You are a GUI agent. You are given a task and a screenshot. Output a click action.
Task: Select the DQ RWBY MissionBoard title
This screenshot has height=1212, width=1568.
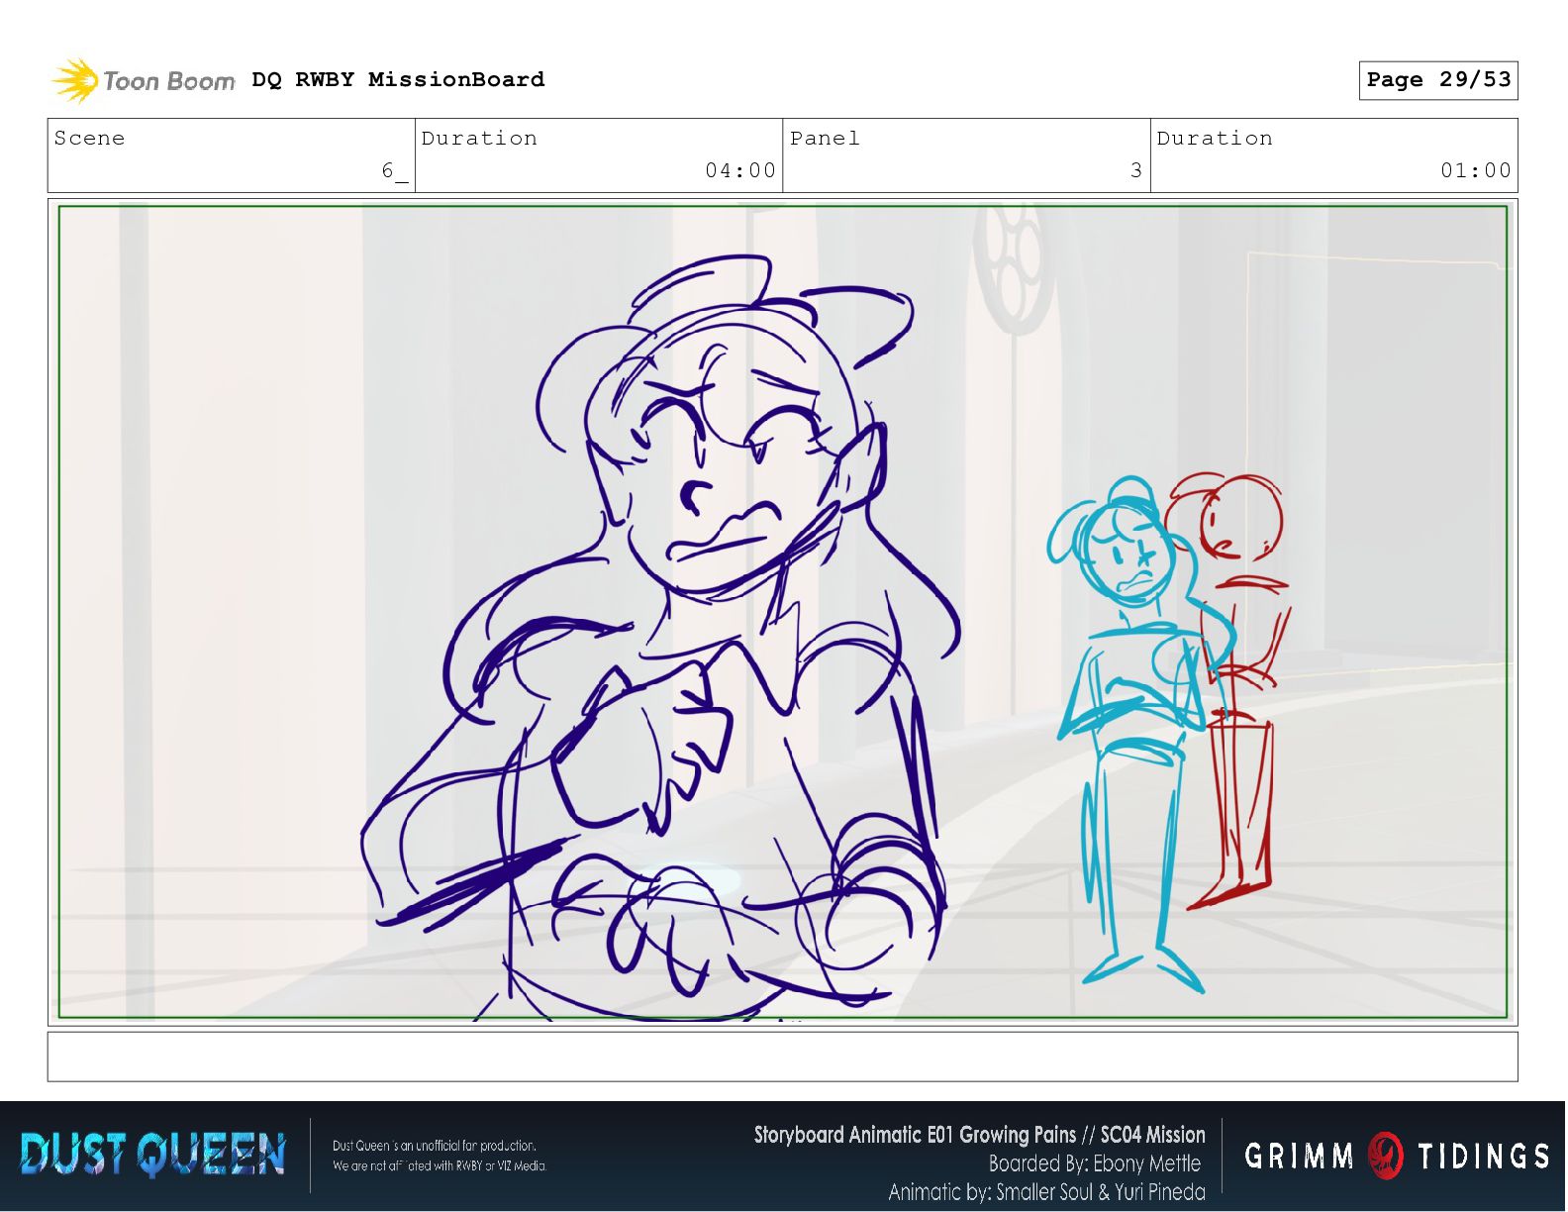click(x=398, y=79)
